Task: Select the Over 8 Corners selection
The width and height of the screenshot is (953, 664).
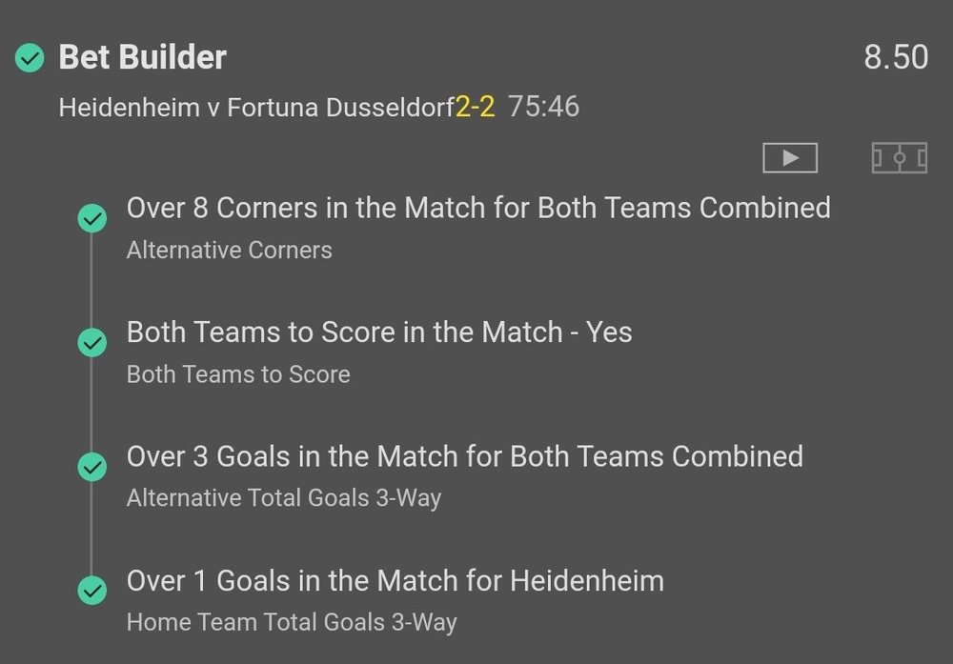Action: (478, 209)
